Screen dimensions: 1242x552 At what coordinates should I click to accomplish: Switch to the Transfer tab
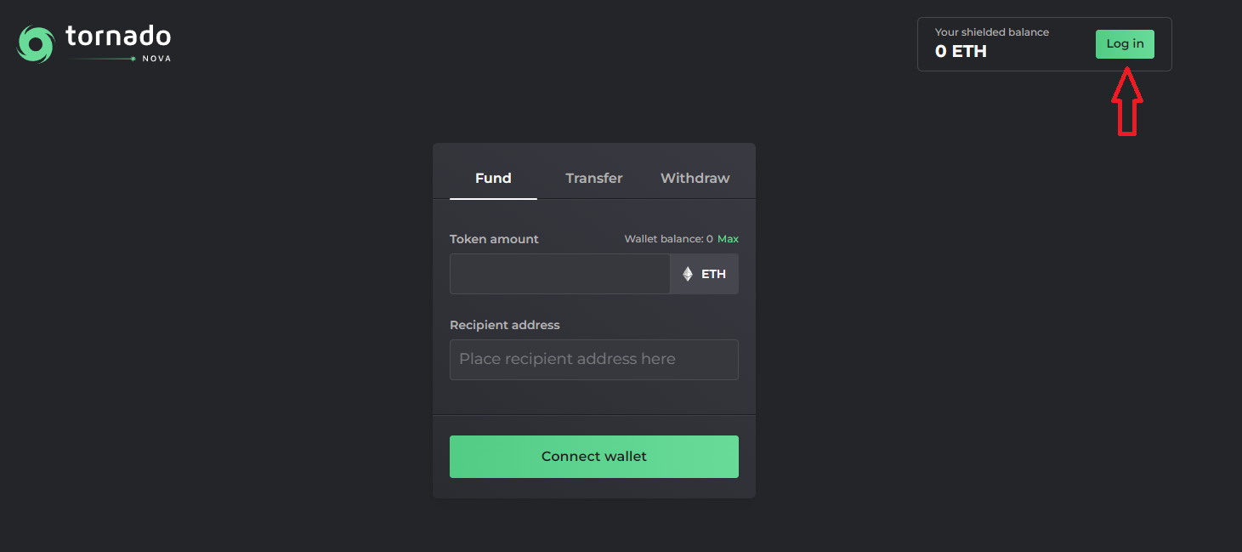pos(593,178)
